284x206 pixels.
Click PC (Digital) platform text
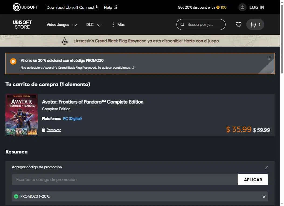(72, 118)
